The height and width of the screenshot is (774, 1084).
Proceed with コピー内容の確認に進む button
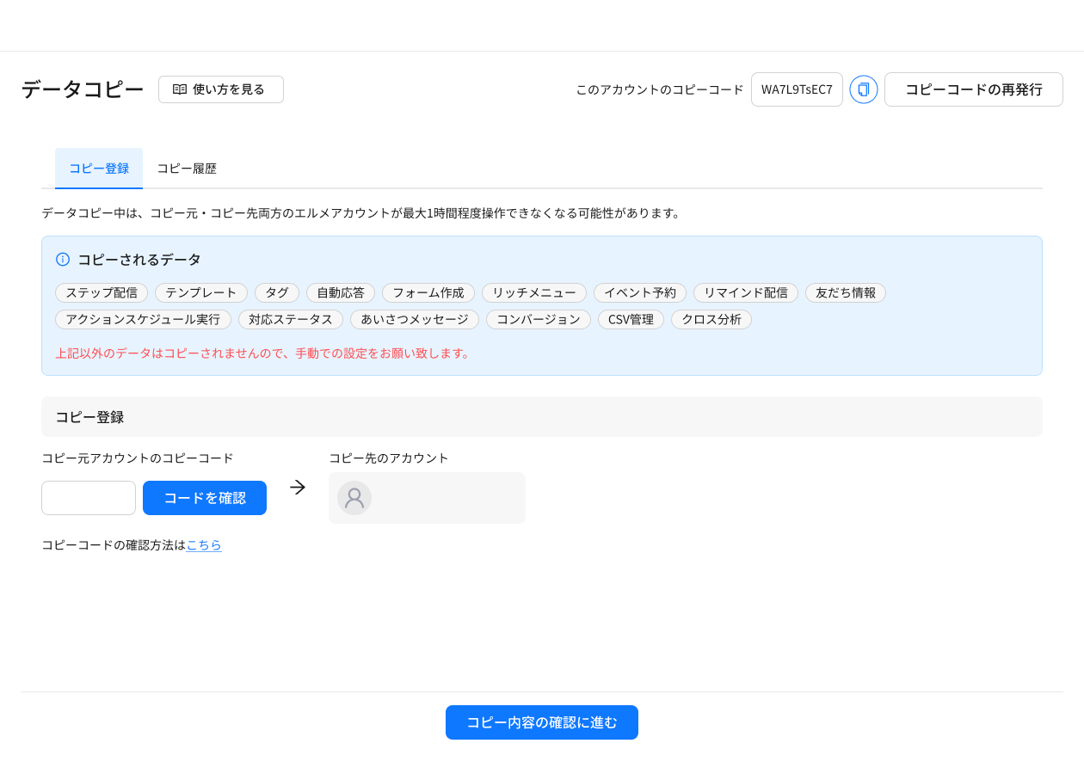[542, 722]
